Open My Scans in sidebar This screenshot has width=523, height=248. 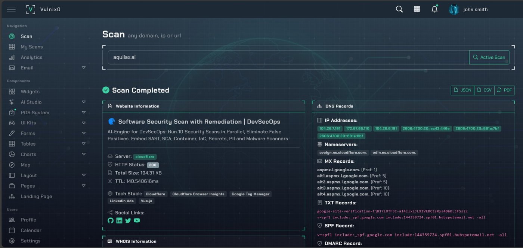click(x=32, y=47)
